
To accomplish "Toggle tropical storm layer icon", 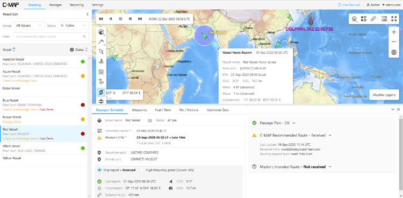I will pos(101,92).
